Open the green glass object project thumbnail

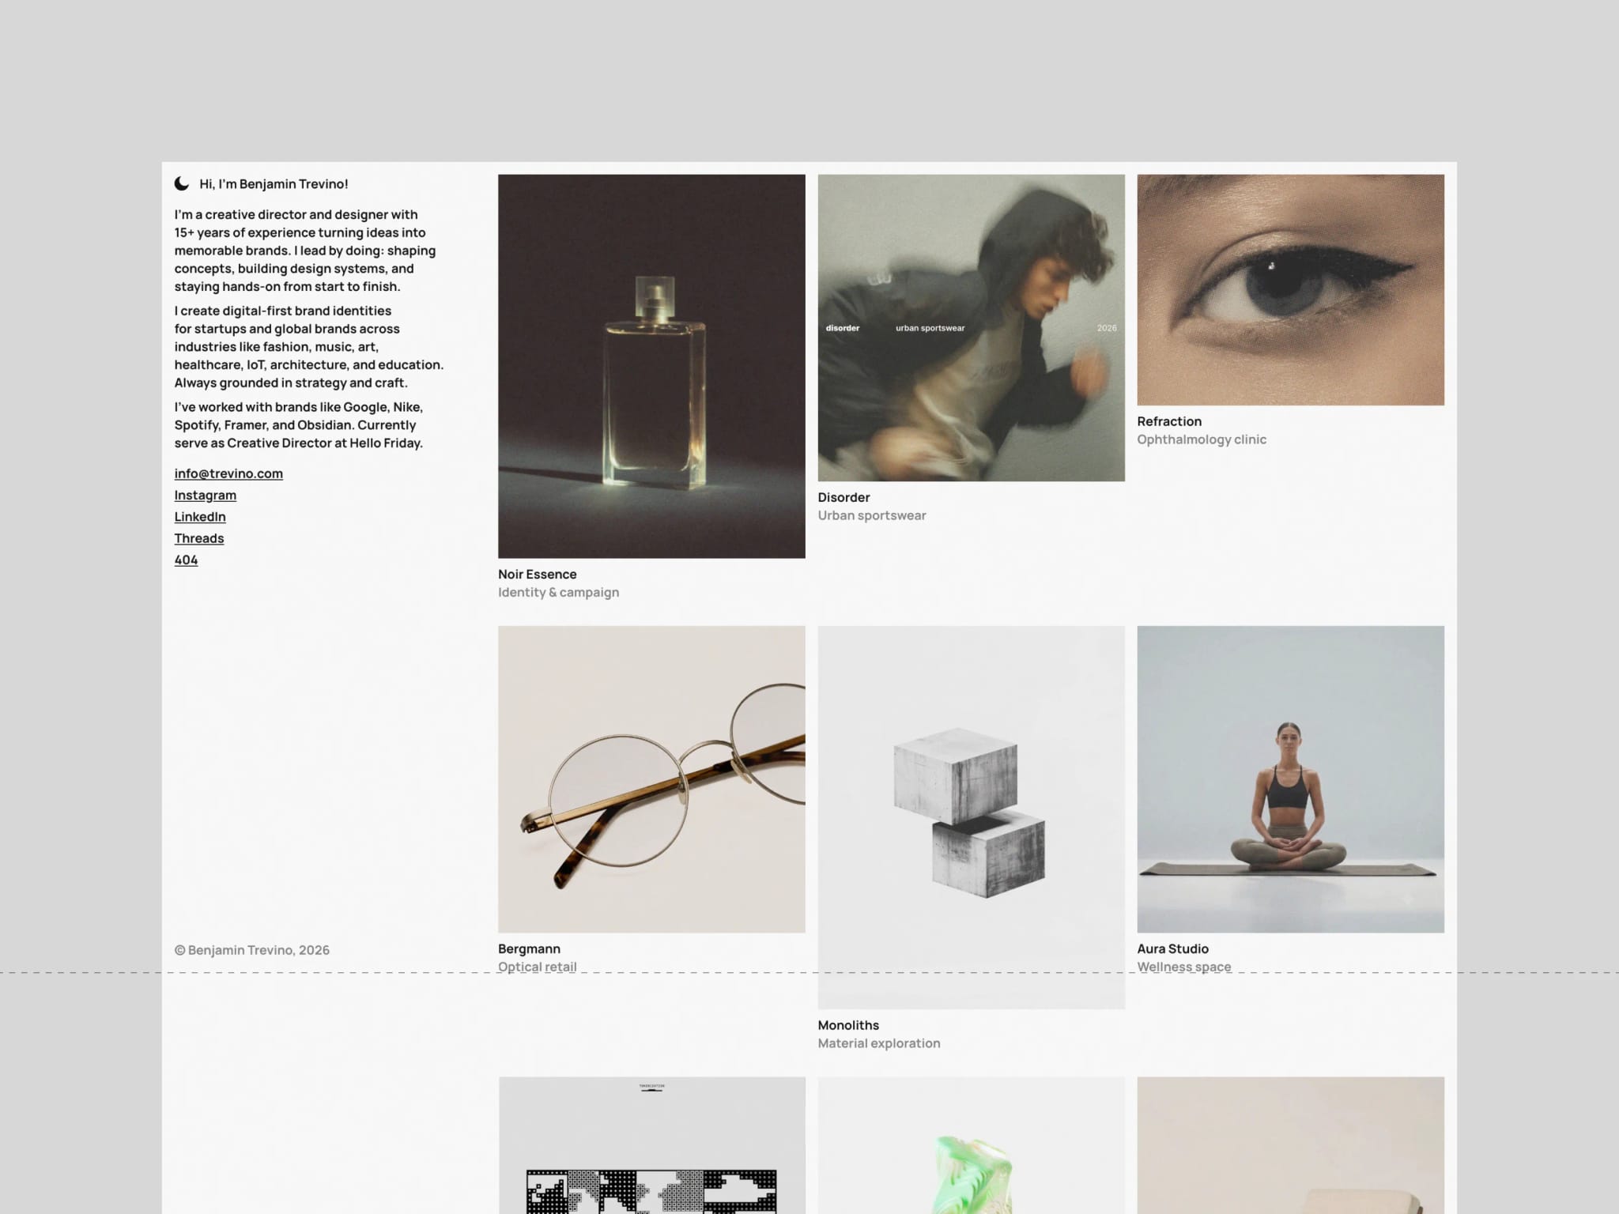pos(971,1145)
